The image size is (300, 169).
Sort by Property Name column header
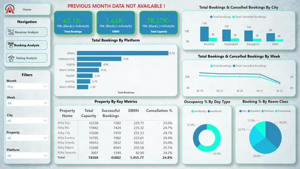point(67,113)
